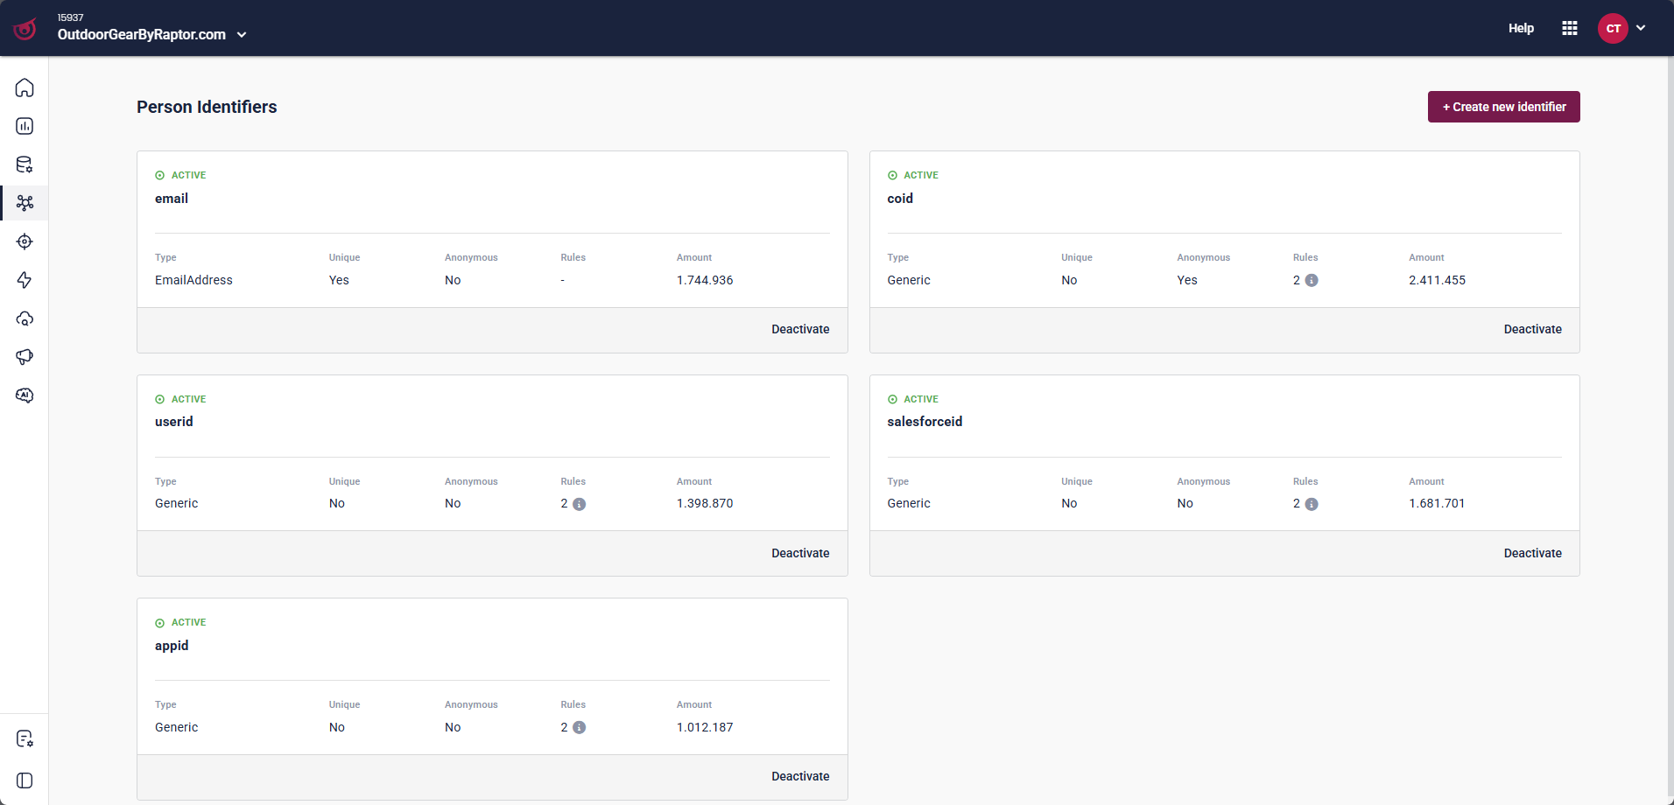Open the cloud search icon in the sidebar
The image size is (1674, 805).
(25, 318)
